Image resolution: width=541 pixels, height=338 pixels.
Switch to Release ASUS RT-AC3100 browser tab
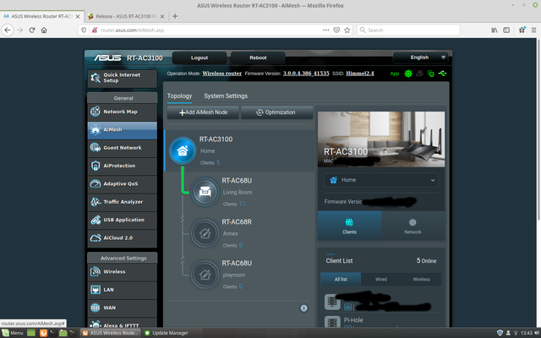coord(126,16)
